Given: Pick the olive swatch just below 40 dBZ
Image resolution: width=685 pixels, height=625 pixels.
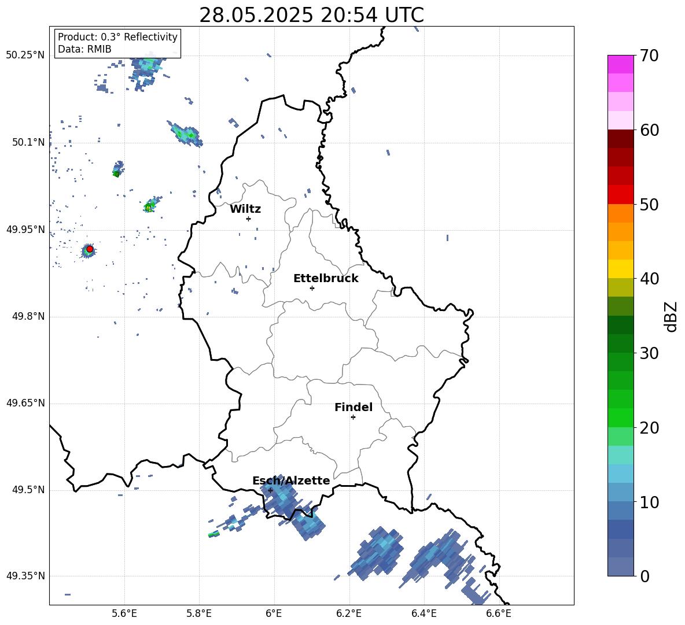Looking at the screenshot, I should [x=621, y=287].
